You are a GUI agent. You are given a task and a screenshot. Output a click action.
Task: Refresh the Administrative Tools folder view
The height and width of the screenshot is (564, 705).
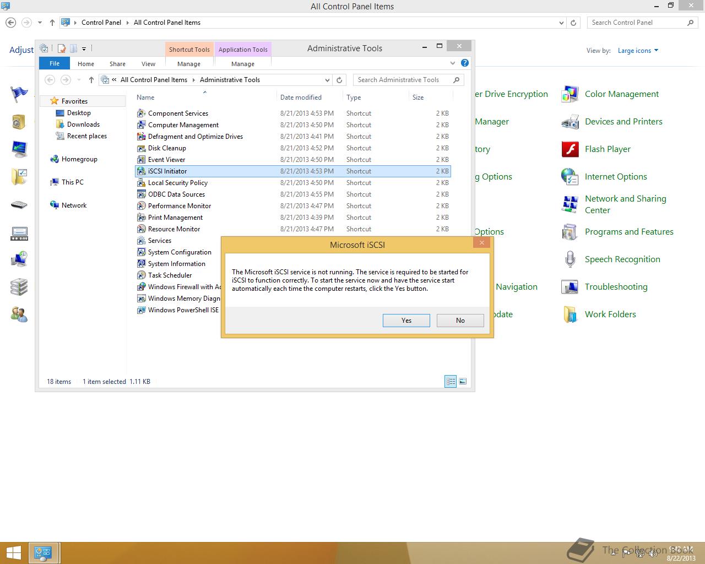tap(339, 80)
